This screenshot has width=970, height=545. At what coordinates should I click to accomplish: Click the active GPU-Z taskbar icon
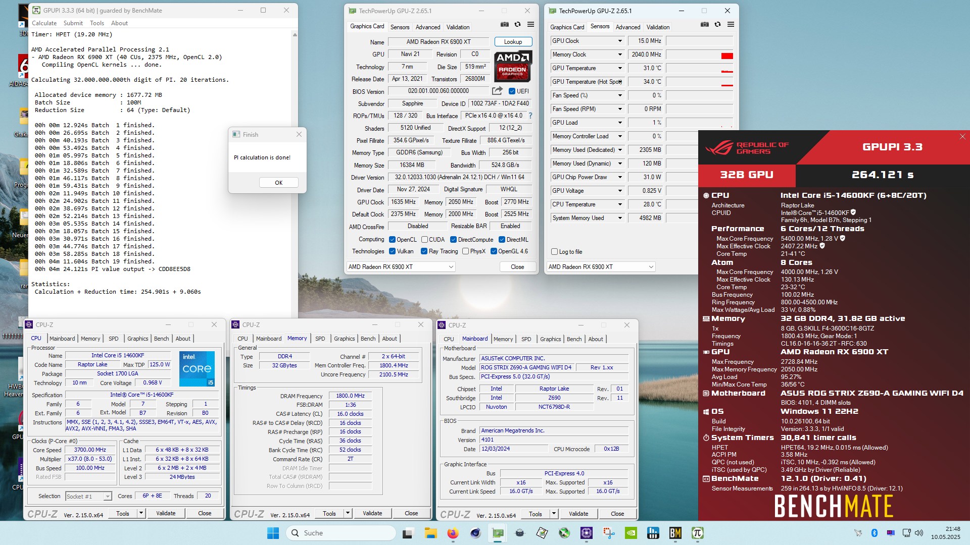pos(498,533)
